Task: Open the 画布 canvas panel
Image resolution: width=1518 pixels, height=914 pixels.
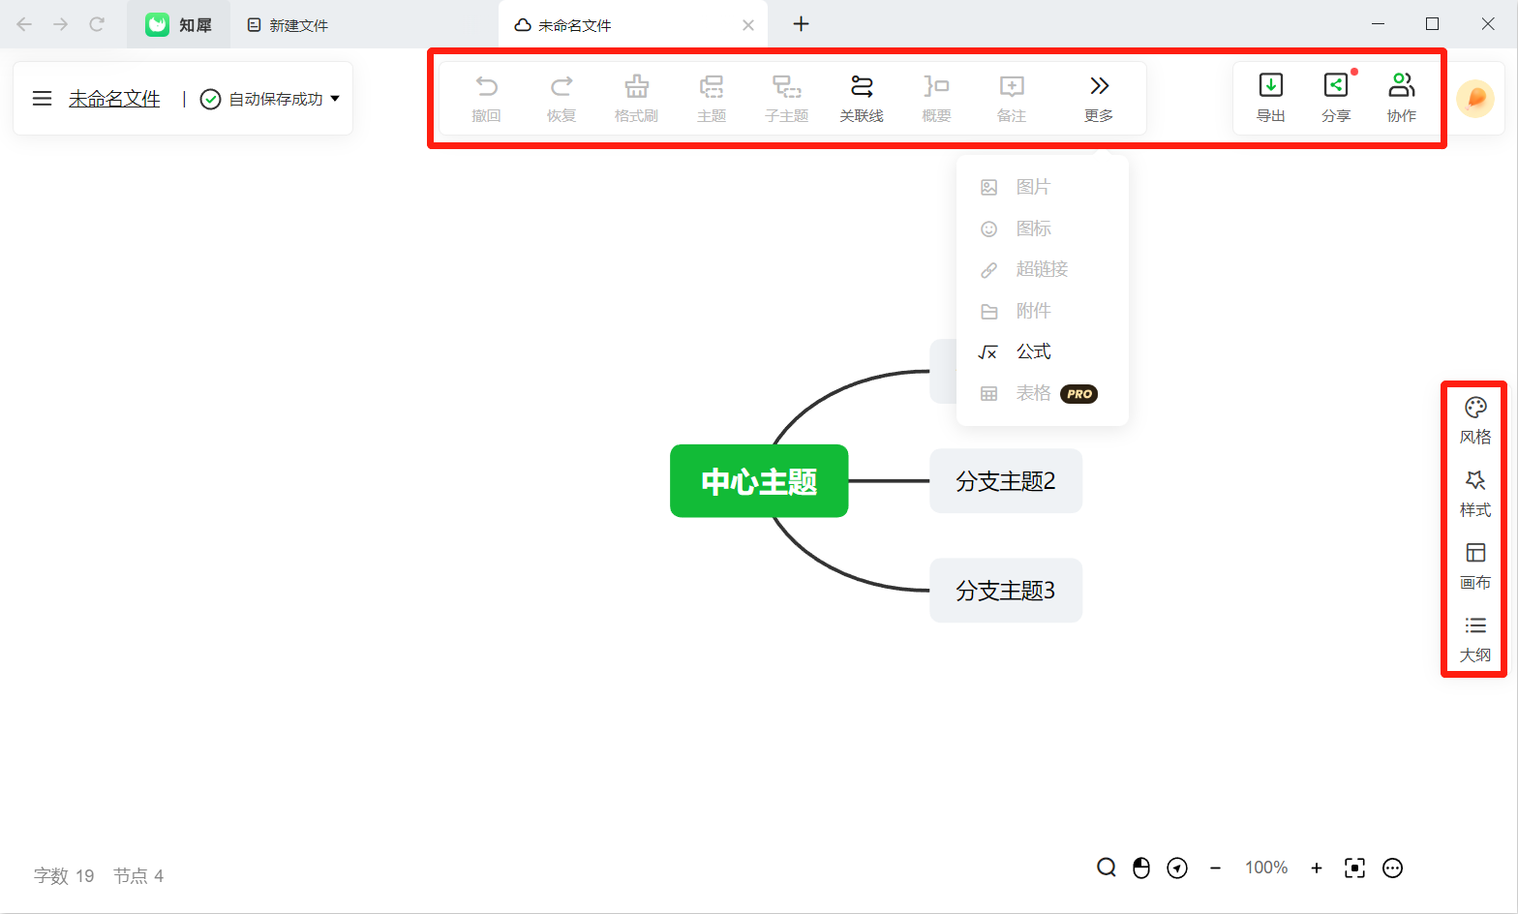Action: [x=1475, y=566]
